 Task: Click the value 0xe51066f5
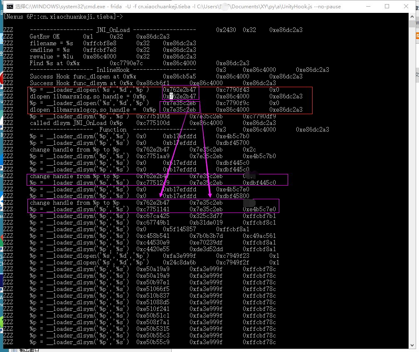click(x=153, y=289)
